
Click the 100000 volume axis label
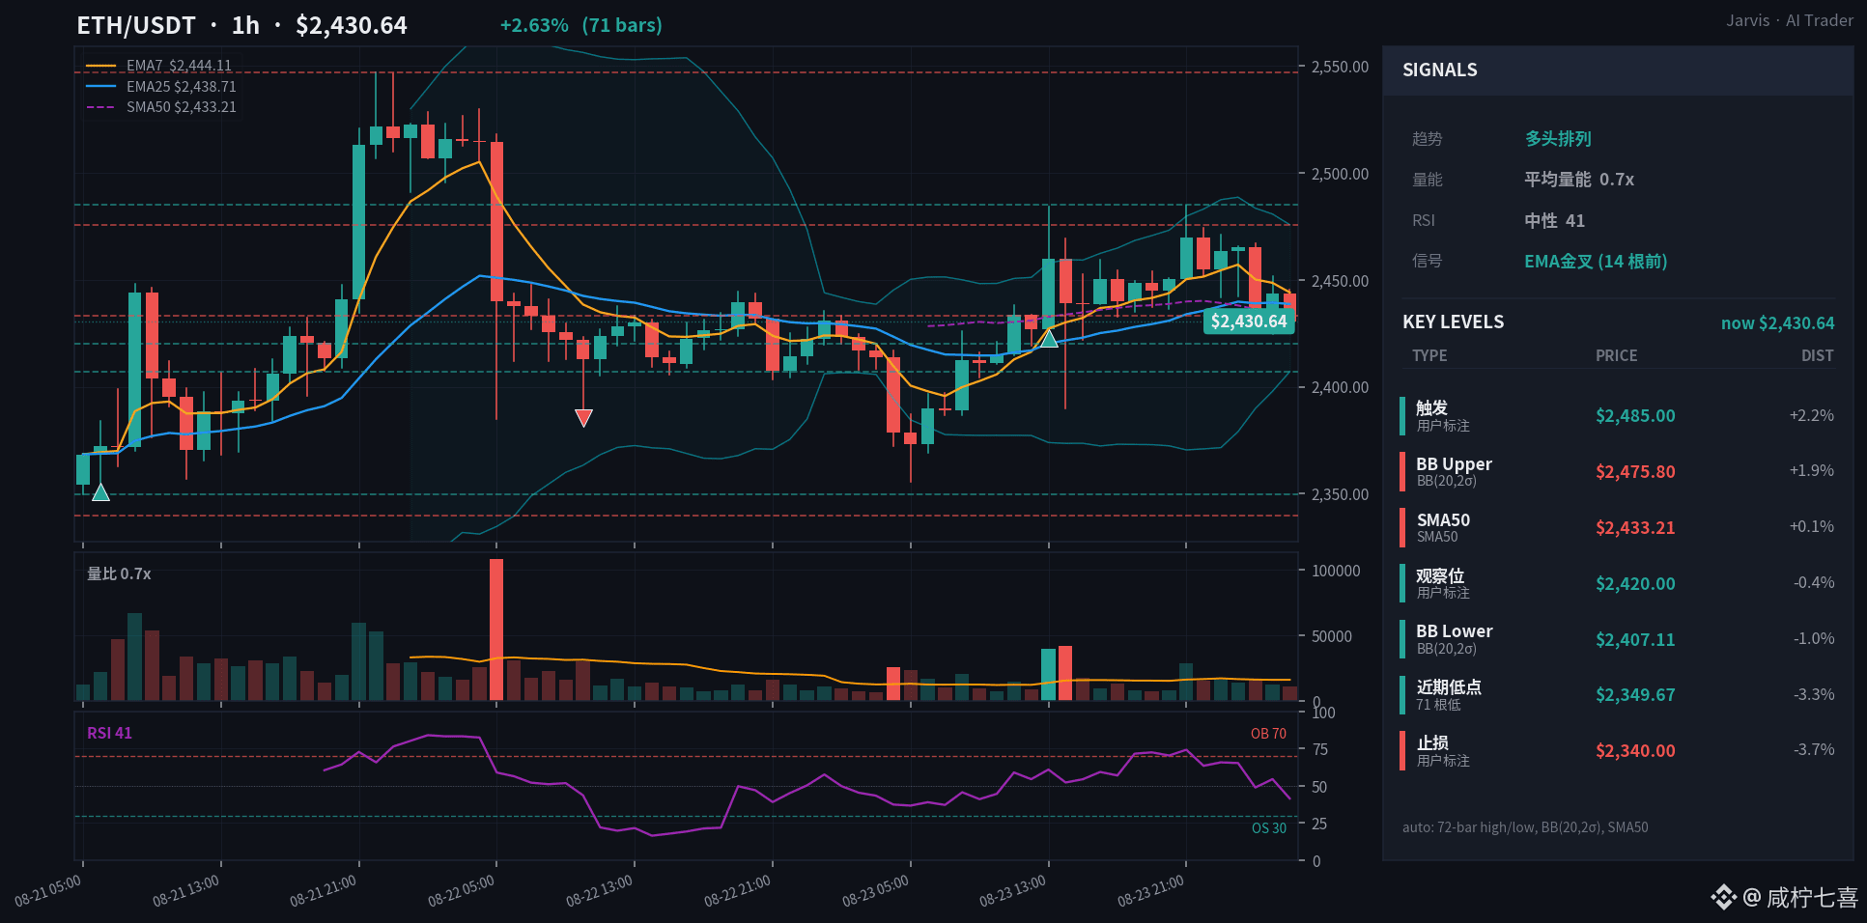[1336, 571]
